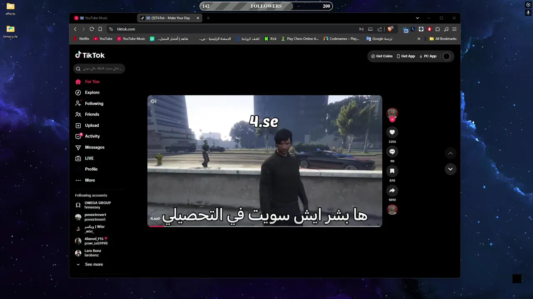Open the profile avatar in TikTok header
The height and width of the screenshot is (299, 533).
446,56
